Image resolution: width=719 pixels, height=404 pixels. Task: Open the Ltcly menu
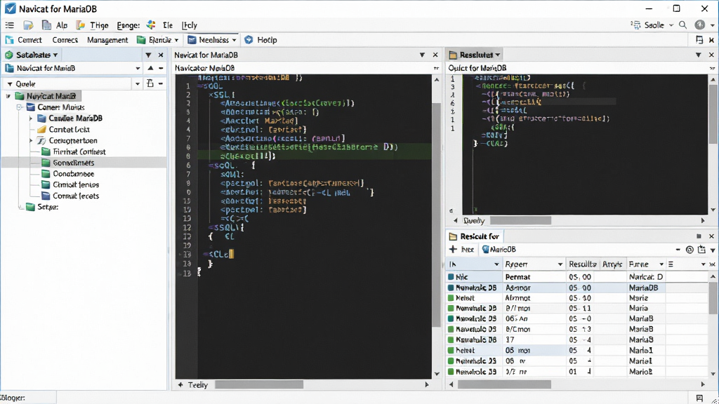[189, 25]
